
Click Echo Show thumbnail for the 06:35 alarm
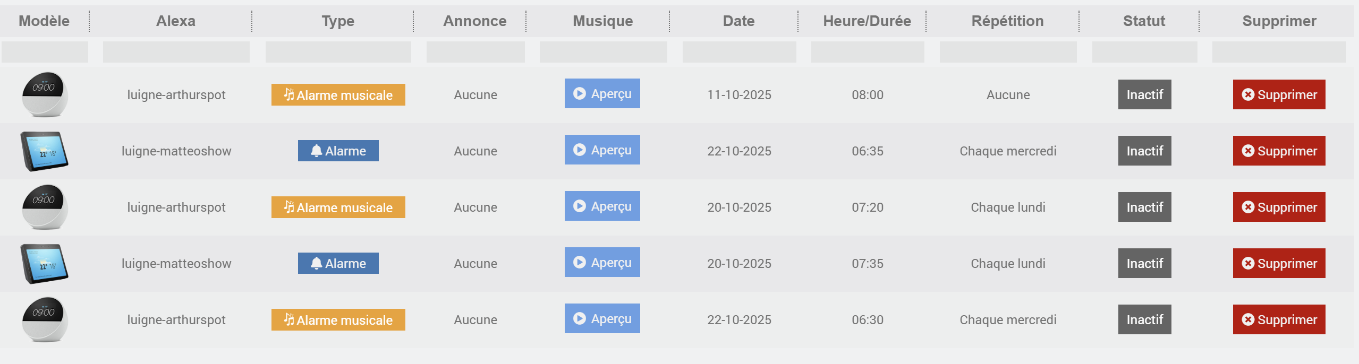point(45,151)
